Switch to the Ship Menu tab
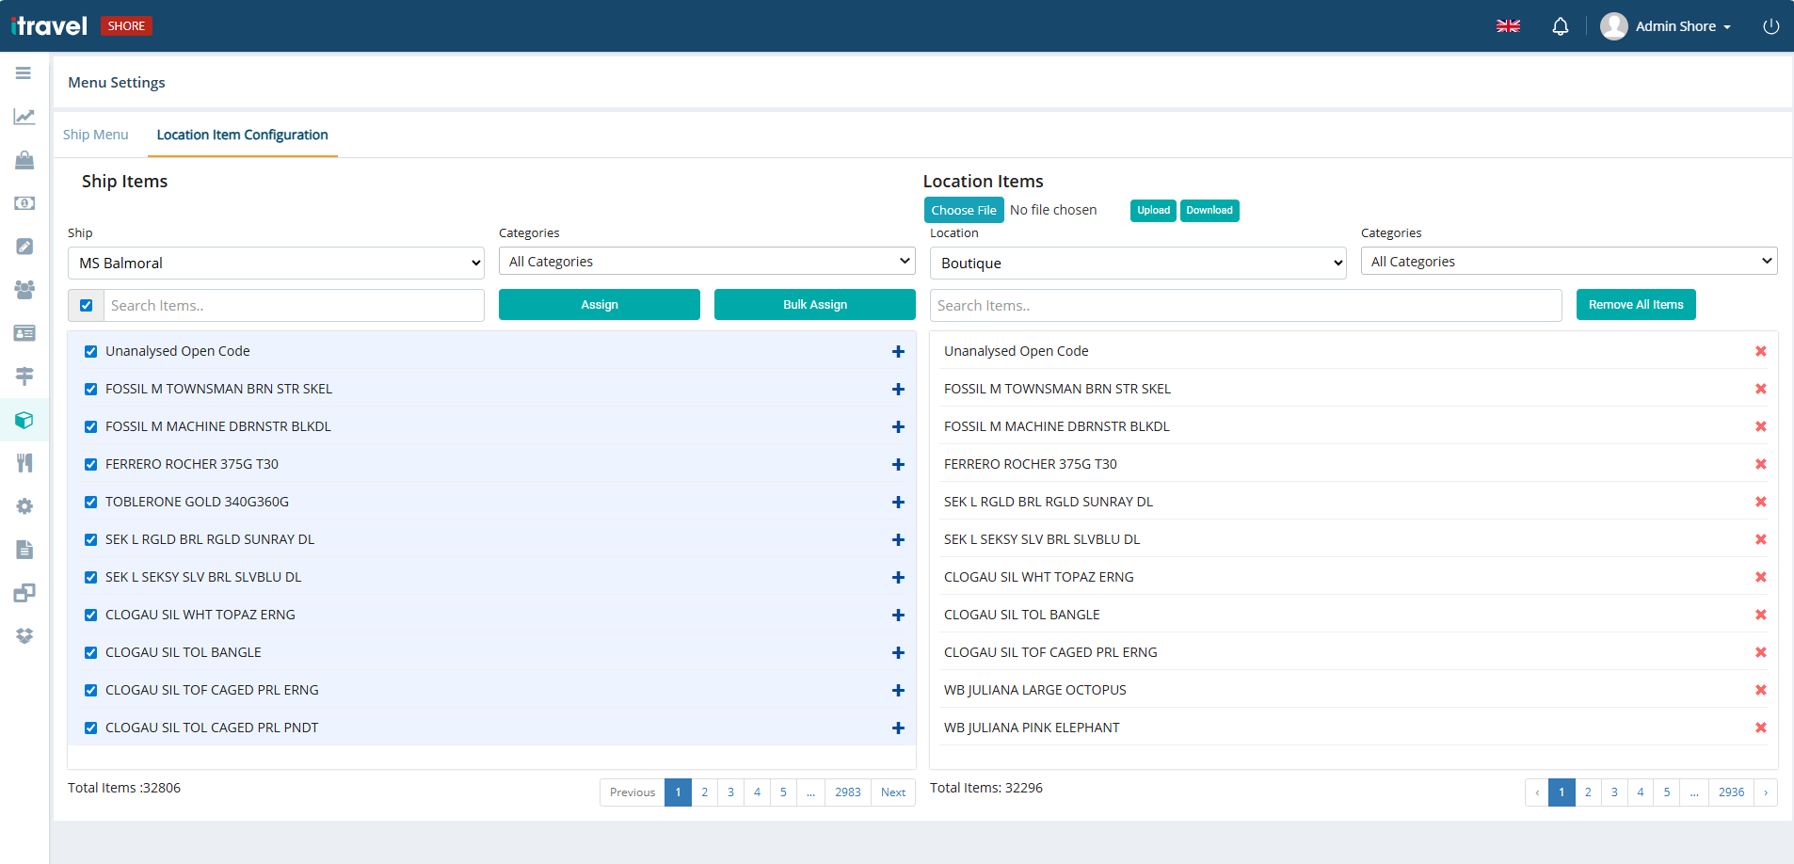This screenshot has height=864, width=1794. point(96,135)
